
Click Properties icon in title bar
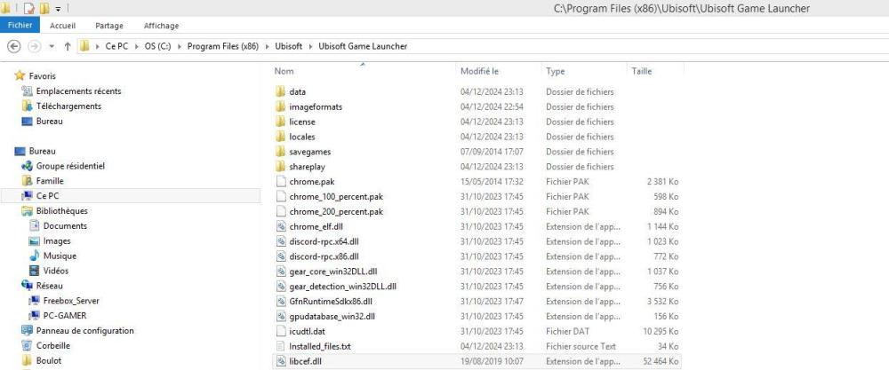click(x=29, y=8)
